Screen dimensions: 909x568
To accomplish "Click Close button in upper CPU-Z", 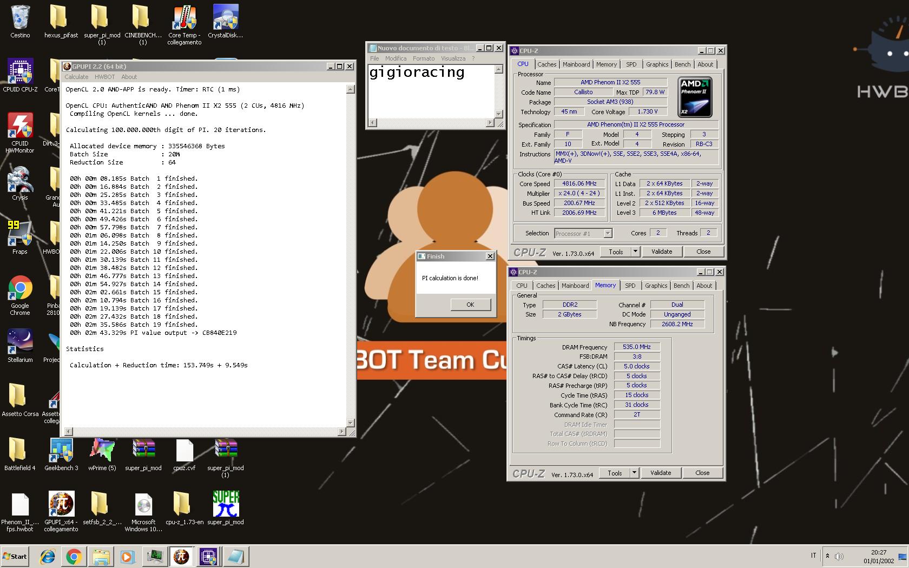I will (x=703, y=252).
